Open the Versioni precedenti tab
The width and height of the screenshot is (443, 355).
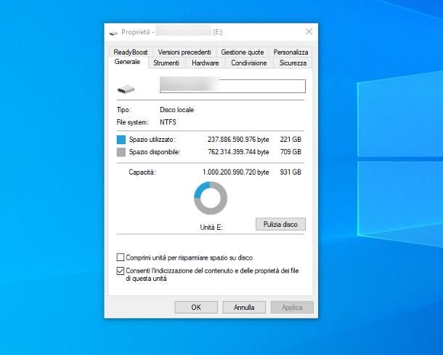coord(184,52)
